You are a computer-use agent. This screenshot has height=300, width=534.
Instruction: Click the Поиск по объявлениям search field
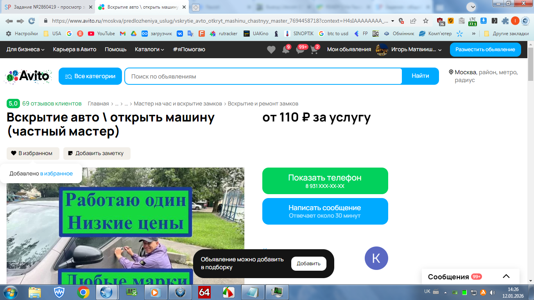coord(263,76)
